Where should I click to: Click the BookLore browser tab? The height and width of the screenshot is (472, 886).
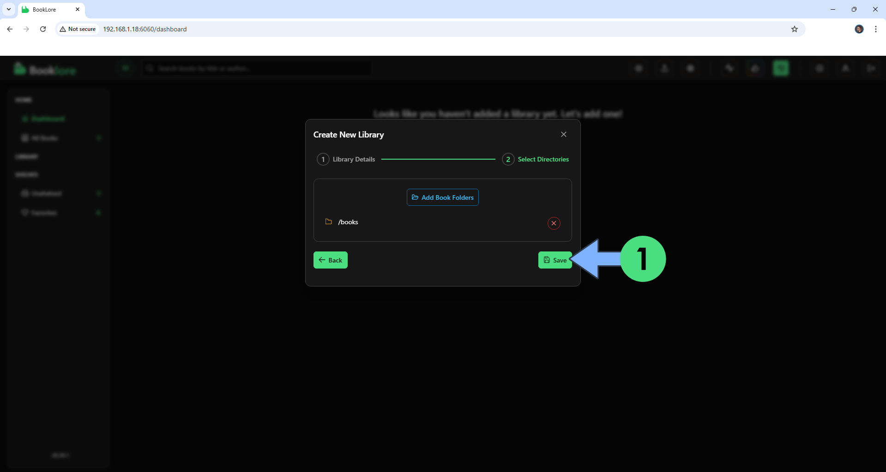click(x=51, y=10)
